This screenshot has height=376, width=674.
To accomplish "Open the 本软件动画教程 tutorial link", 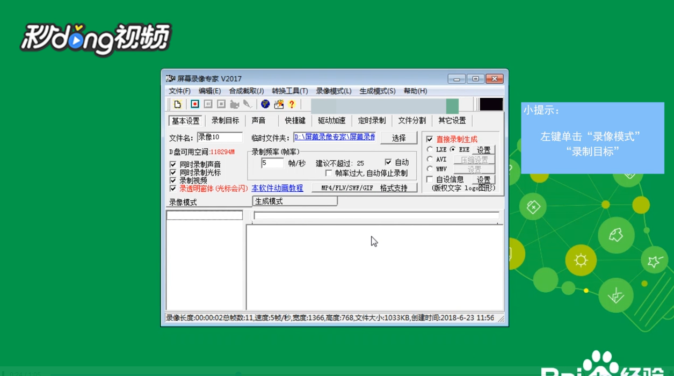I will [x=277, y=189].
